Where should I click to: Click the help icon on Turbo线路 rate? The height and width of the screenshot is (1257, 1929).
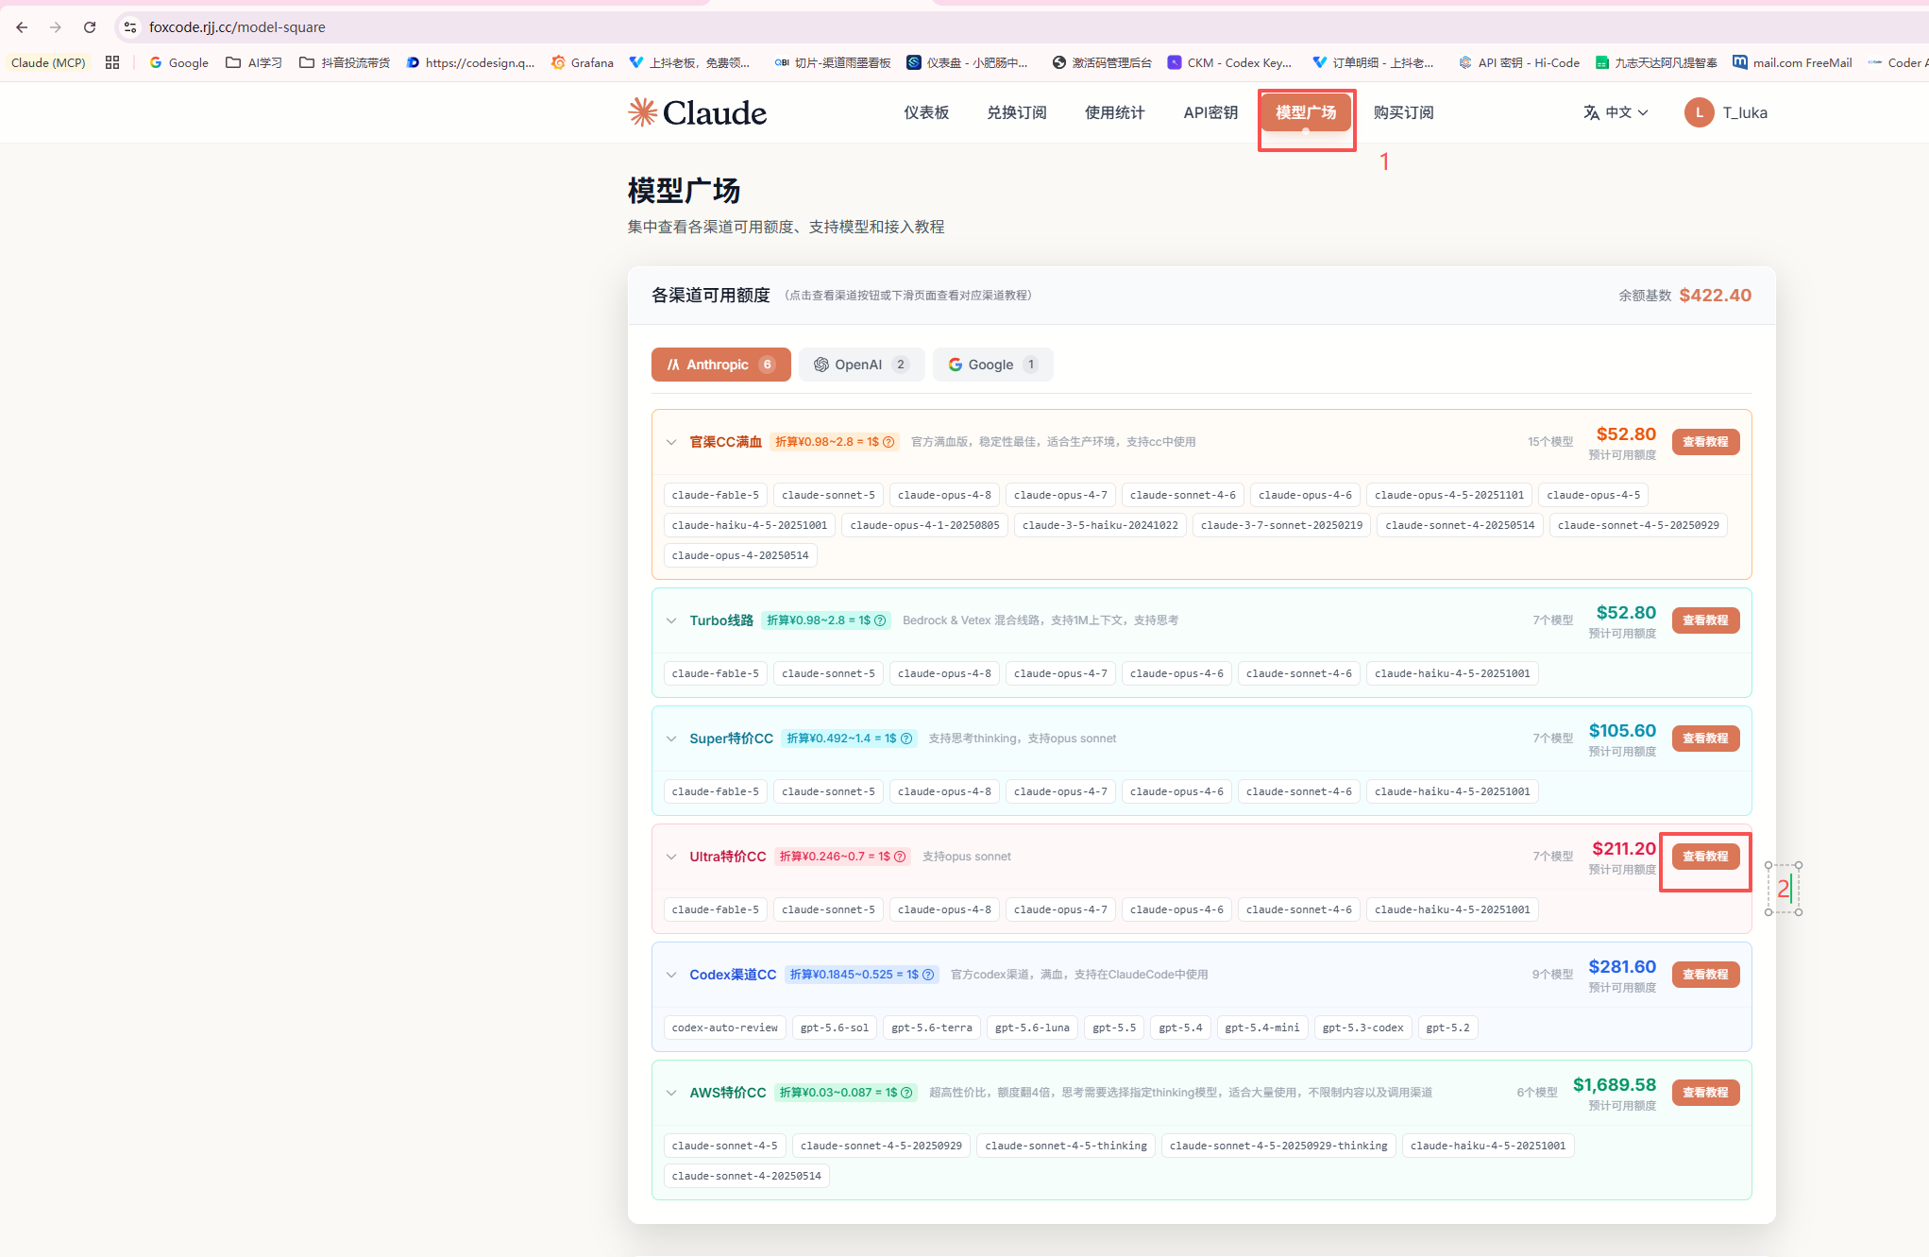[880, 620]
